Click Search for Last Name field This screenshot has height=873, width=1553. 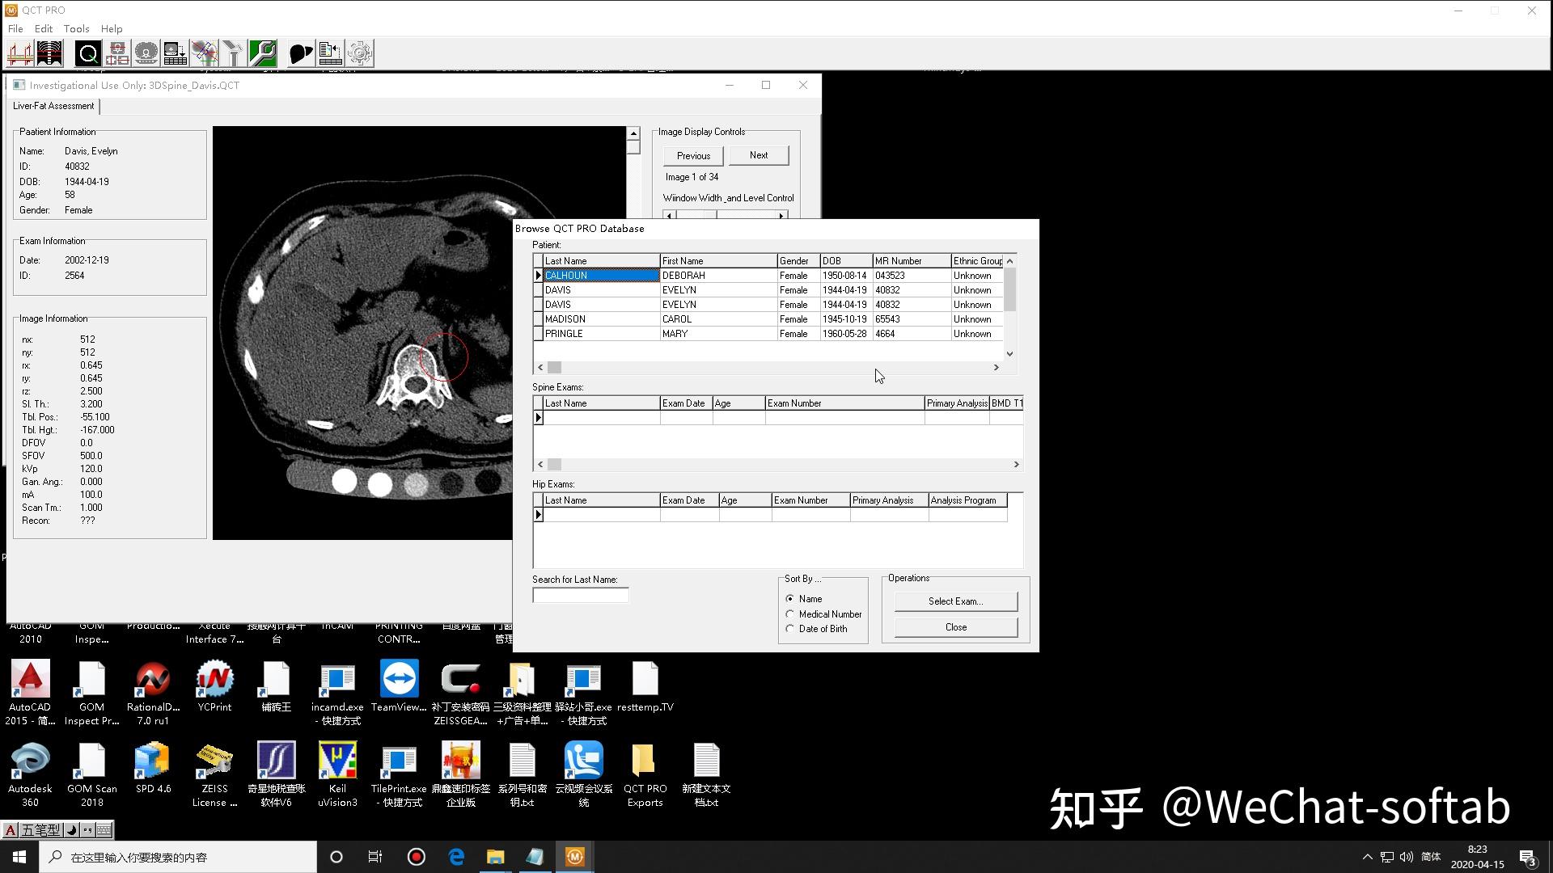pos(580,596)
